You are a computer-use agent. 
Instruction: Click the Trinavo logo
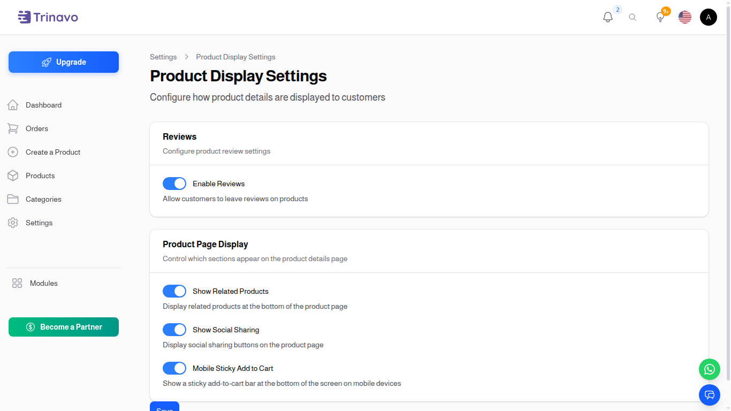click(x=48, y=17)
